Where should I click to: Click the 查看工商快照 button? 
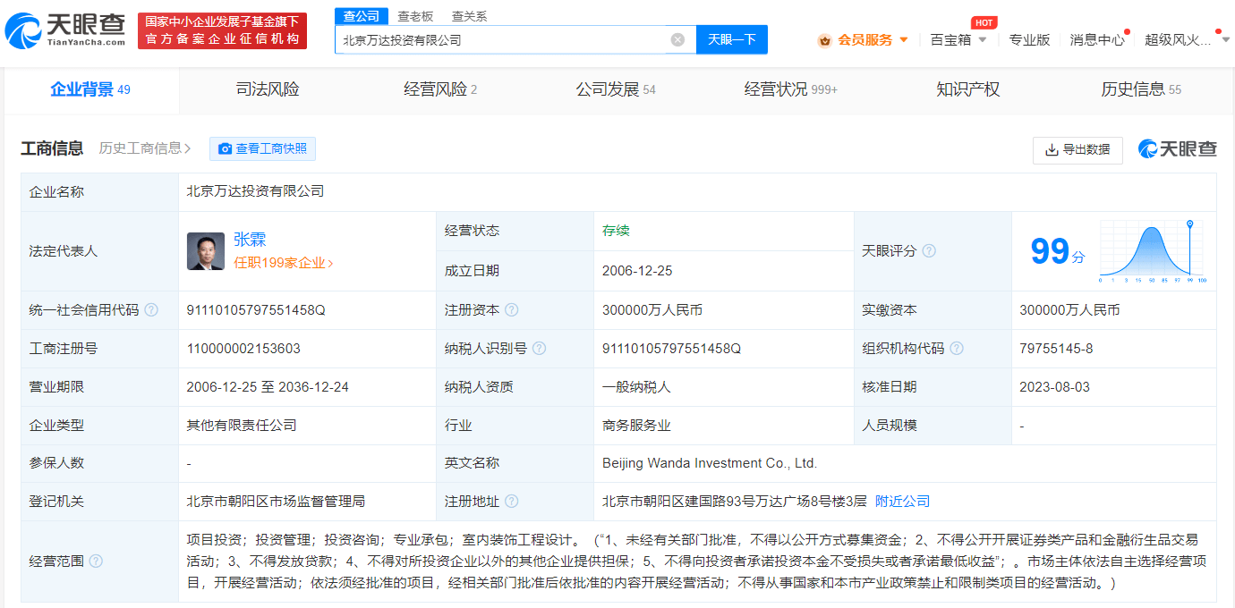(263, 148)
